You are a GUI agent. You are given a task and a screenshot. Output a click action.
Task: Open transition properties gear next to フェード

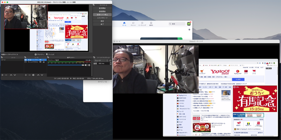pyautogui.click(x=110, y=61)
